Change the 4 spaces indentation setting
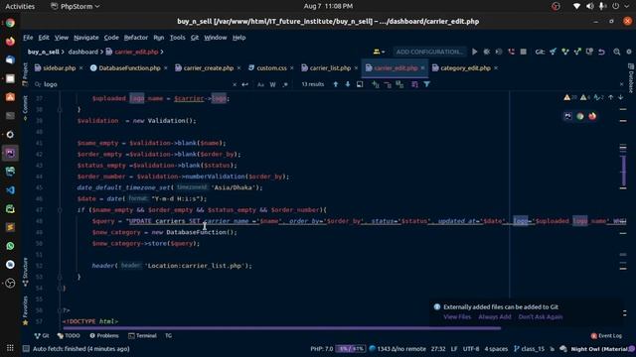Viewport: 636px width, 357px height. click(496, 349)
